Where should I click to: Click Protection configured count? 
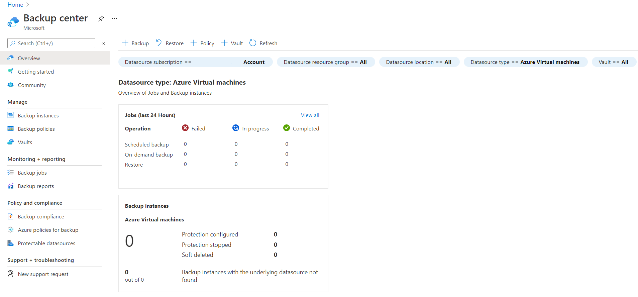point(276,234)
